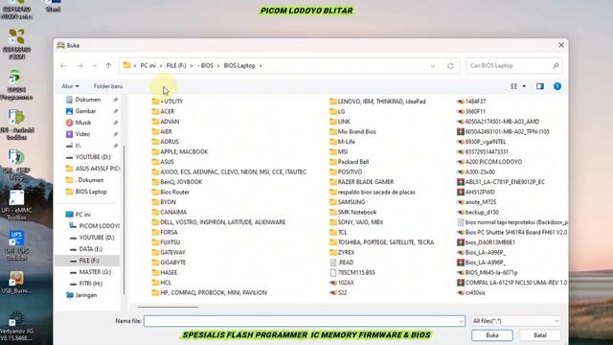Select Mix Brand Bios folder

coord(356,132)
